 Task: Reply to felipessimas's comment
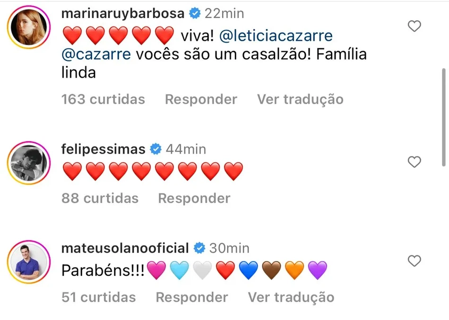(194, 198)
